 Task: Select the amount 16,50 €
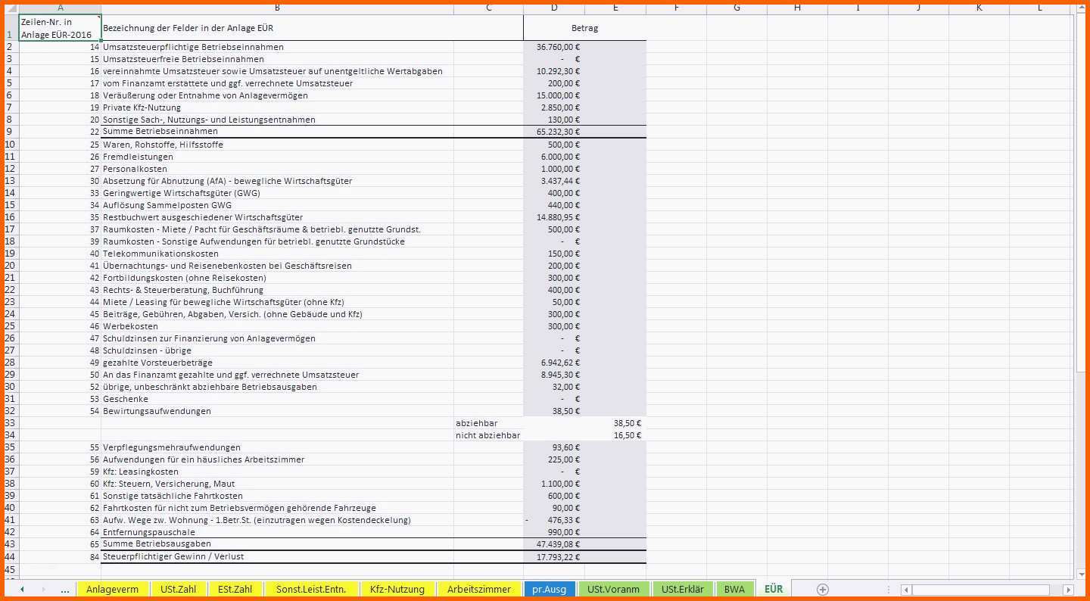(615, 435)
